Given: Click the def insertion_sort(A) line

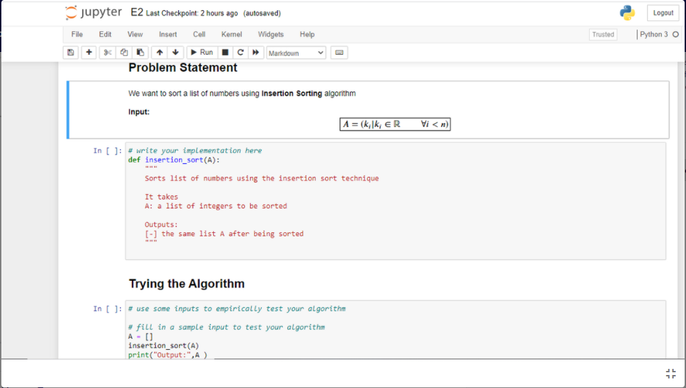Looking at the screenshot, I should tap(174, 160).
